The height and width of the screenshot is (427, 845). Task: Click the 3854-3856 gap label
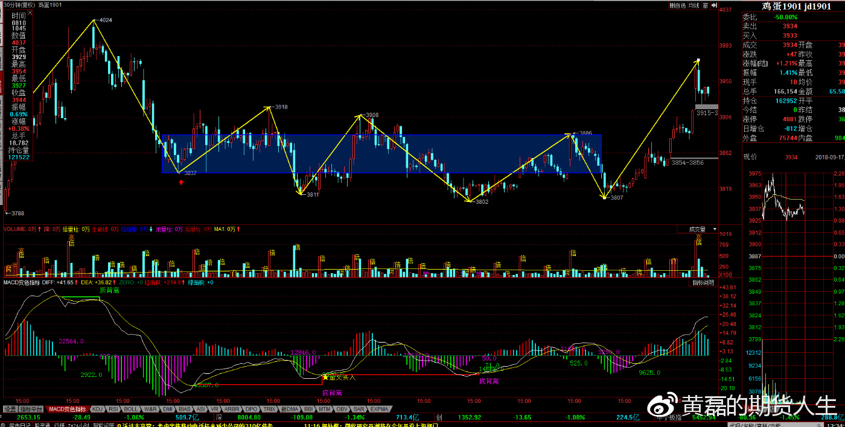pyautogui.click(x=687, y=163)
